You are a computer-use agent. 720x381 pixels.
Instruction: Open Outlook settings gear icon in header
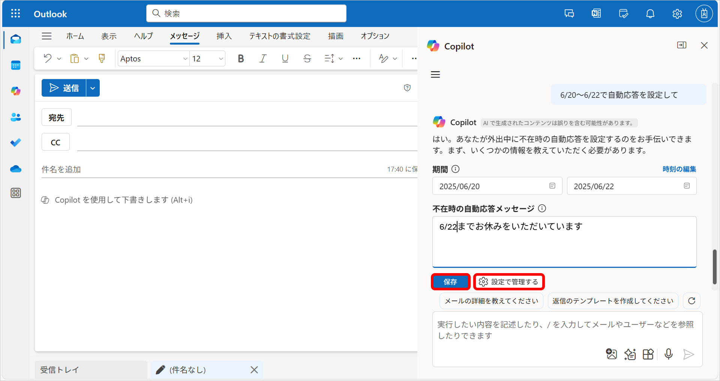pyautogui.click(x=677, y=14)
